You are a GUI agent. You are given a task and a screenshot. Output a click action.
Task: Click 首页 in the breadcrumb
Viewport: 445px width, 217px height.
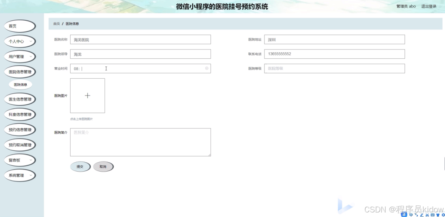point(57,24)
